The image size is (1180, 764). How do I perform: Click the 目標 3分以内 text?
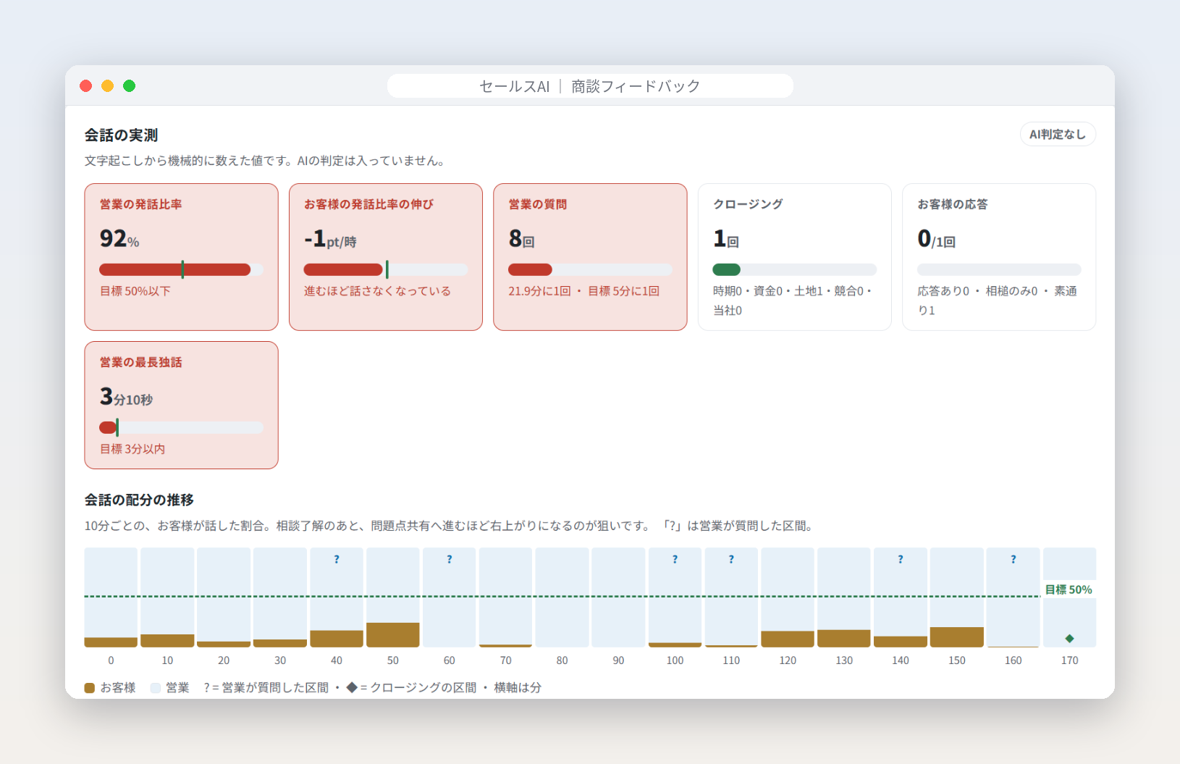[x=132, y=449]
